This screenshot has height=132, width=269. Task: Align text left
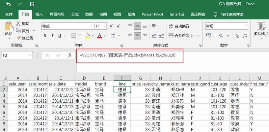(x=130, y=36)
